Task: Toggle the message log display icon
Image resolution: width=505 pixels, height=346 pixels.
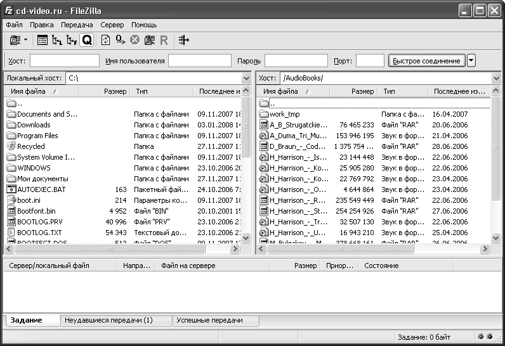Action: pyautogui.click(x=43, y=40)
